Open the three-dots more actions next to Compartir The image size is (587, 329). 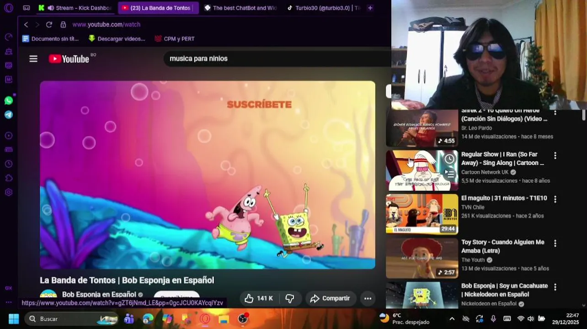368,298
